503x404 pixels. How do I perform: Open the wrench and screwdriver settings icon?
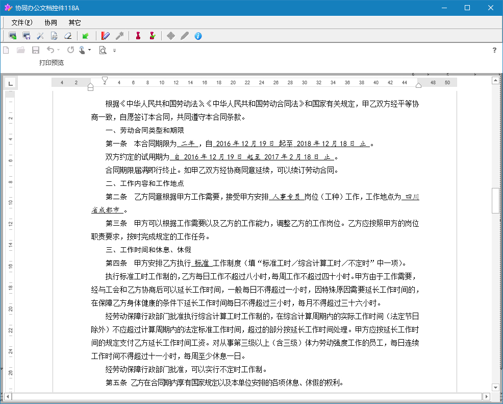(x=40, y=36)
